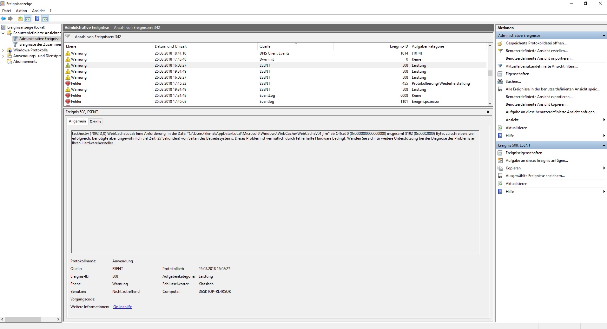The height and width of the screenshot is (329, 607).
Task: Sort by Datum und Uhrzeit column header
Action: click(205, 46)
